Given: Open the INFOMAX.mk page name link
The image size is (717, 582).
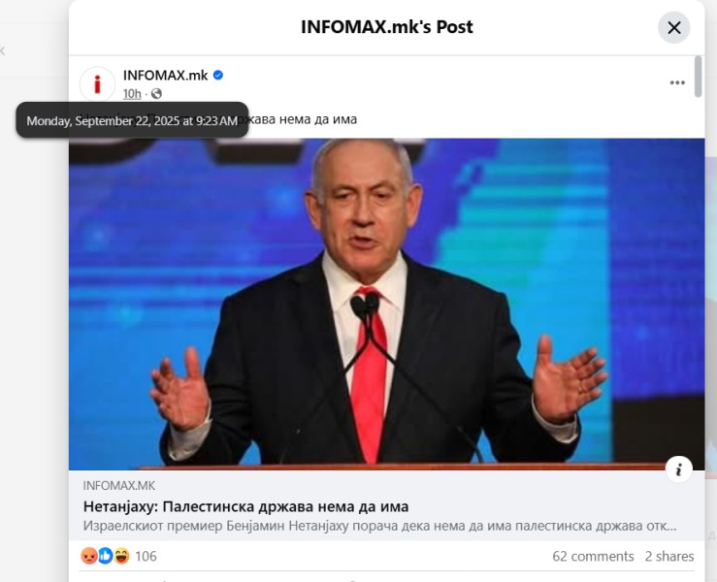Looking at the screenshot, I should pos(165,75).
